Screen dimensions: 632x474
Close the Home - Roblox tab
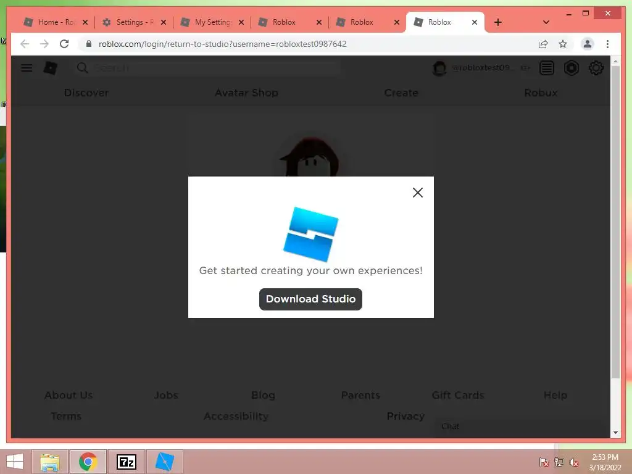(85, 23)
